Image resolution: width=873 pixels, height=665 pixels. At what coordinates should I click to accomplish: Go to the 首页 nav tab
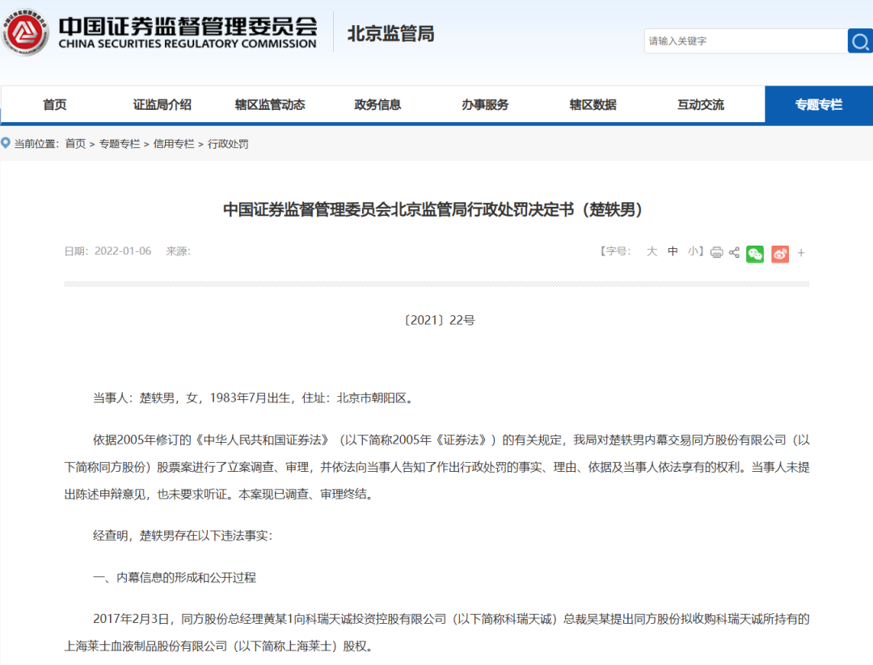click(55, 104)
